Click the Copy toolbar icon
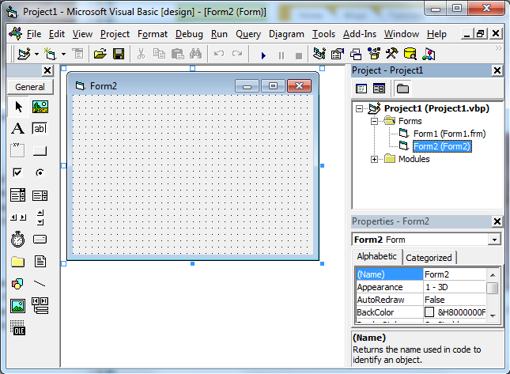This screenshot has height=374, width=510. pyautogui.click(x=159, y=54)
